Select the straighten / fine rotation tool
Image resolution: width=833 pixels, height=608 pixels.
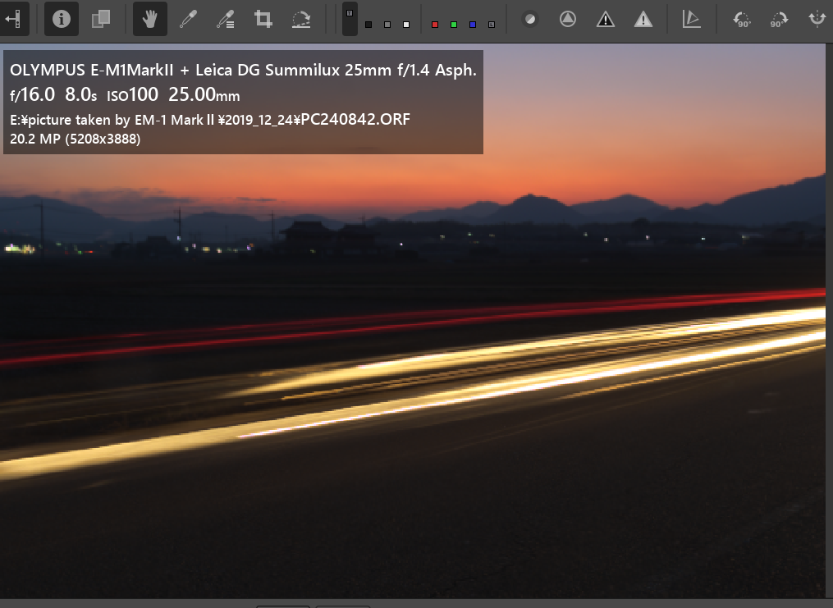click(301, 19)
